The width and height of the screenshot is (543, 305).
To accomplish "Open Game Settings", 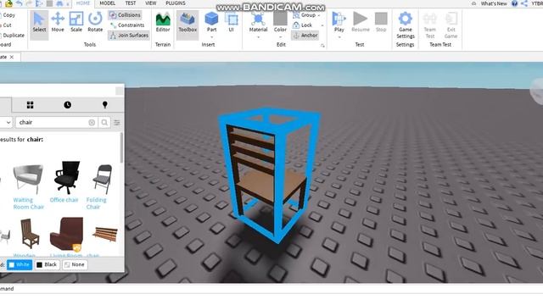I will pos(406,25).
